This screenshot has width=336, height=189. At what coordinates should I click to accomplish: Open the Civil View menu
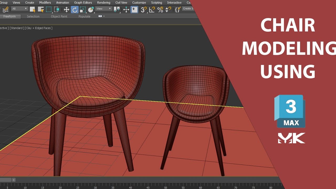121,3
